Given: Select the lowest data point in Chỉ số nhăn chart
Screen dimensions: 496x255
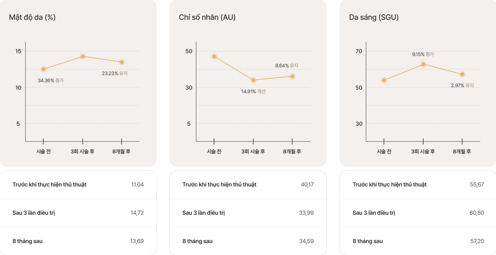Looking at the screenshot, I should [253, 80].
